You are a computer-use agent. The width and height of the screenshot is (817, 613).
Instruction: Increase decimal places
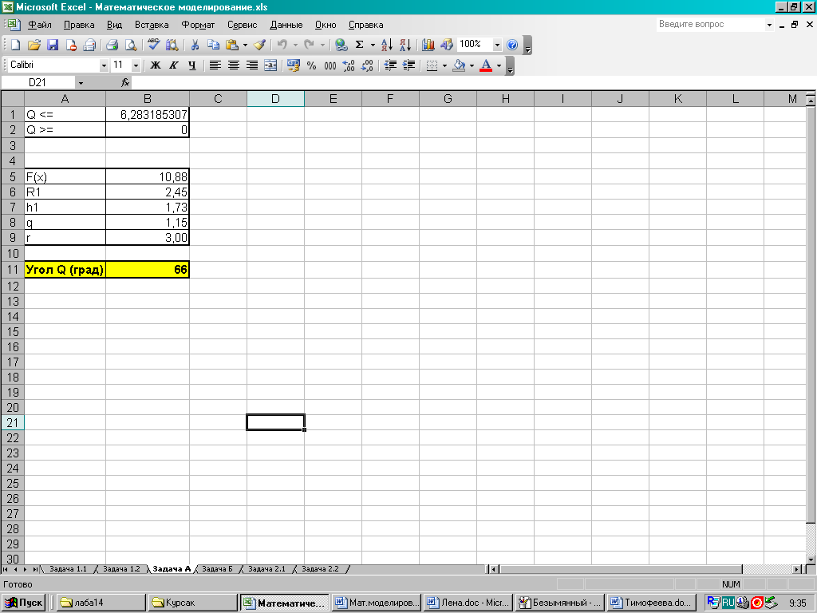point(349,65)
